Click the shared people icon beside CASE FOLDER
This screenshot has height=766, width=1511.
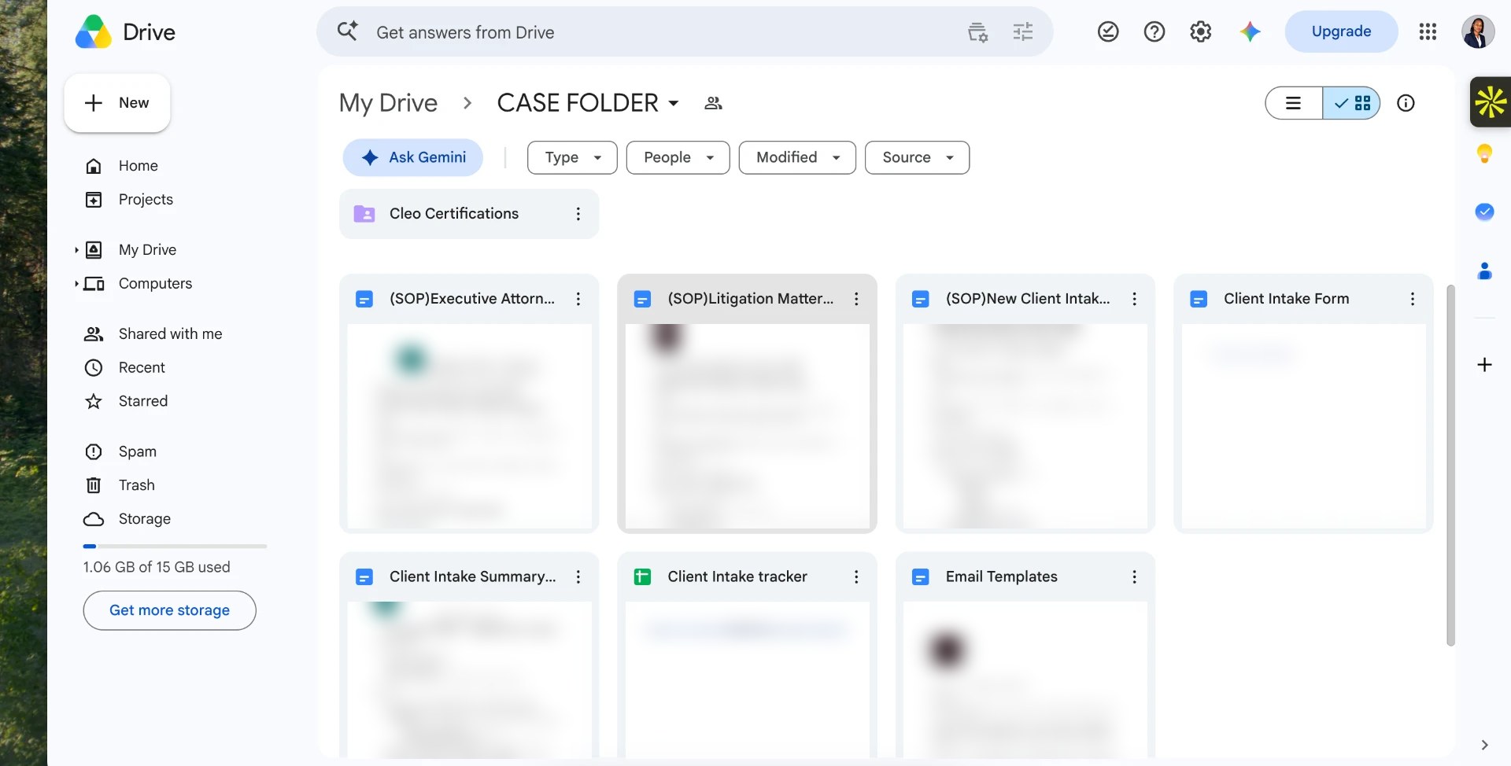click(x=713, y=103)
